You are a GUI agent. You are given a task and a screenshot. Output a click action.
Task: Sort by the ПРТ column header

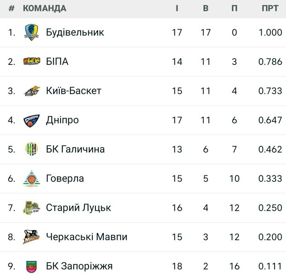click(270, 8)
